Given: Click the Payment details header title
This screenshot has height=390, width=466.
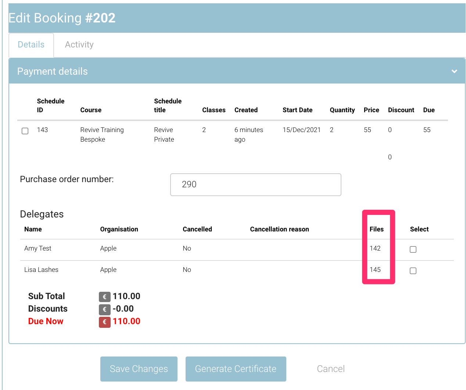Looking at the screenshot, I should point(53,71).
